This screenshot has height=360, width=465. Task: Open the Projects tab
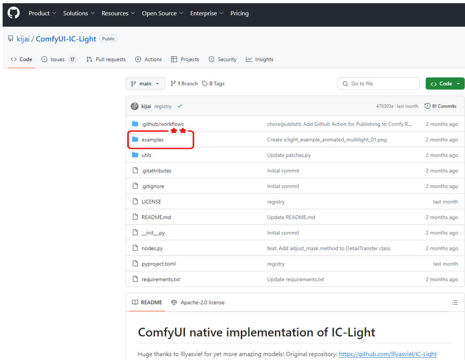[185, 59]
